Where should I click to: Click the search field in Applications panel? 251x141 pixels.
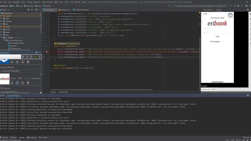tap(11, 57)
